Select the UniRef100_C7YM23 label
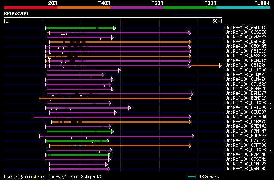The width and height of the screenshot is (274, 180). [x=246, y=141]
